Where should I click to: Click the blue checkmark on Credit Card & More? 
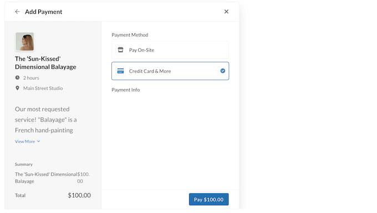[x=223, y=71]
